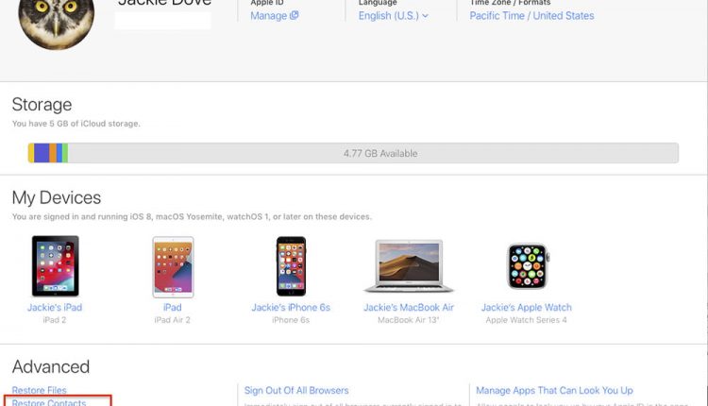Click Sign Out Of All Browsers

coord(296,390)
